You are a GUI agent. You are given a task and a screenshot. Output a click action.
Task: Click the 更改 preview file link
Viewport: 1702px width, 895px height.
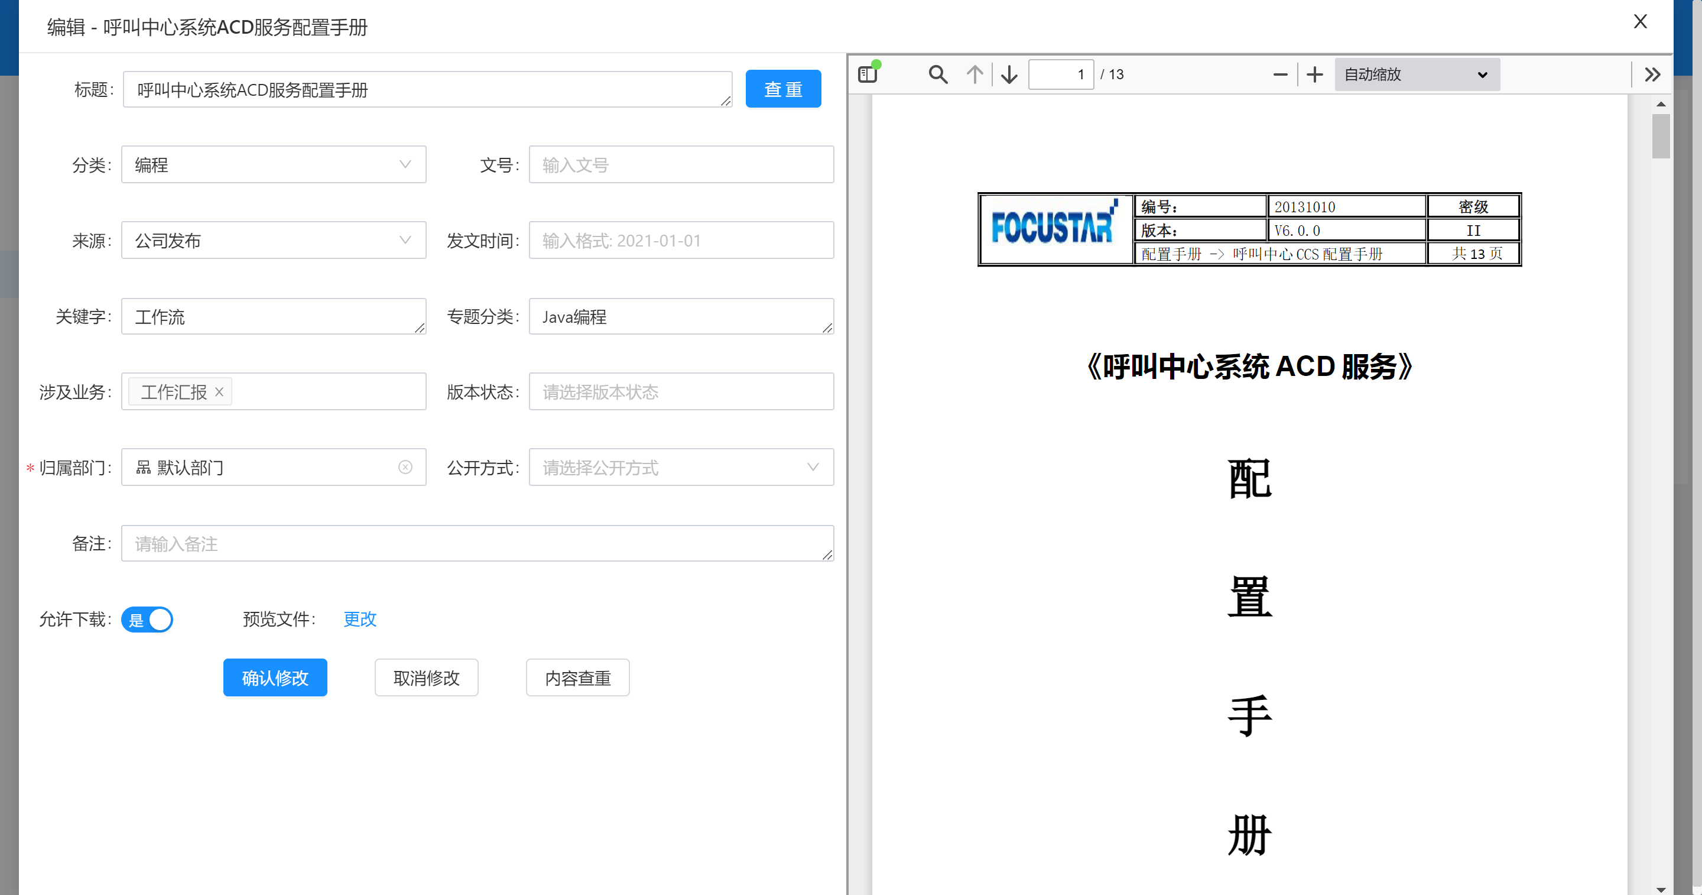(x=359, y=619)
